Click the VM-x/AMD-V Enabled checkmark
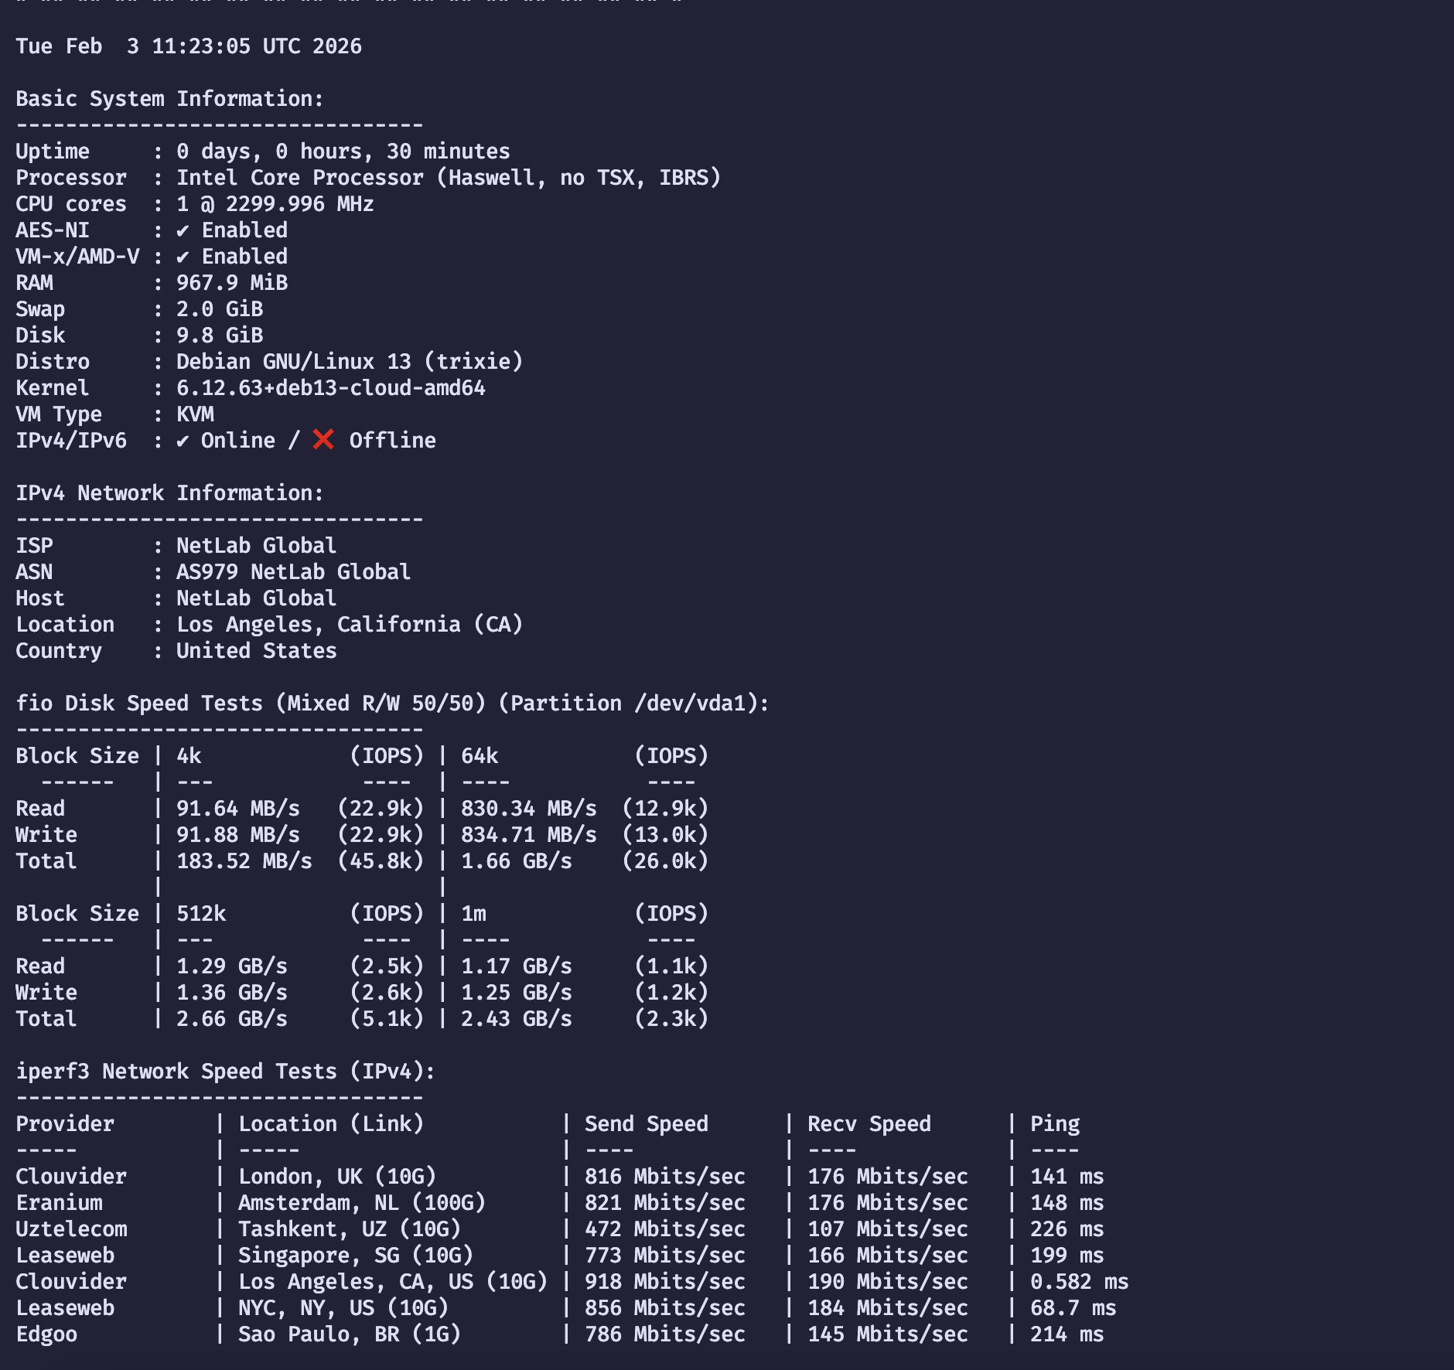Screen dimensions: 1454x1370 tap(183, 257)
